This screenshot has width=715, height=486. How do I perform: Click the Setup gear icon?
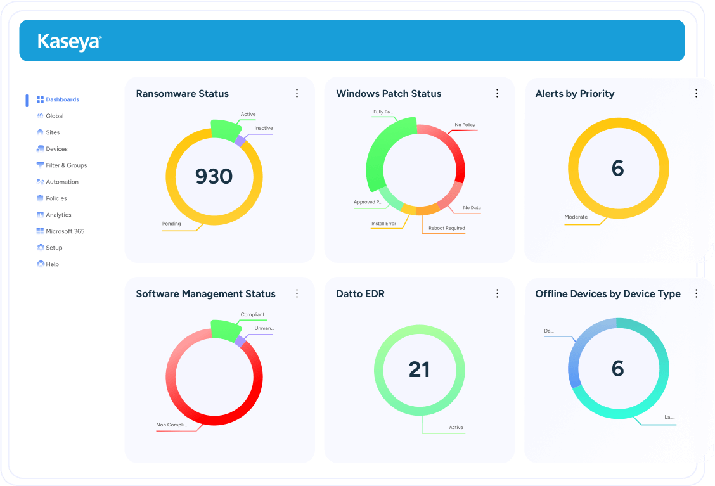pyautogui.click(x=40, y=248)
